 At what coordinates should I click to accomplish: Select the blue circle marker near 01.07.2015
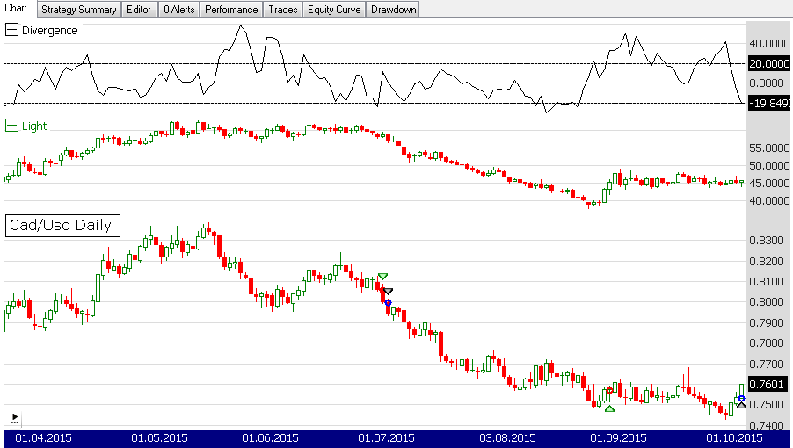(x=388, y=302)
